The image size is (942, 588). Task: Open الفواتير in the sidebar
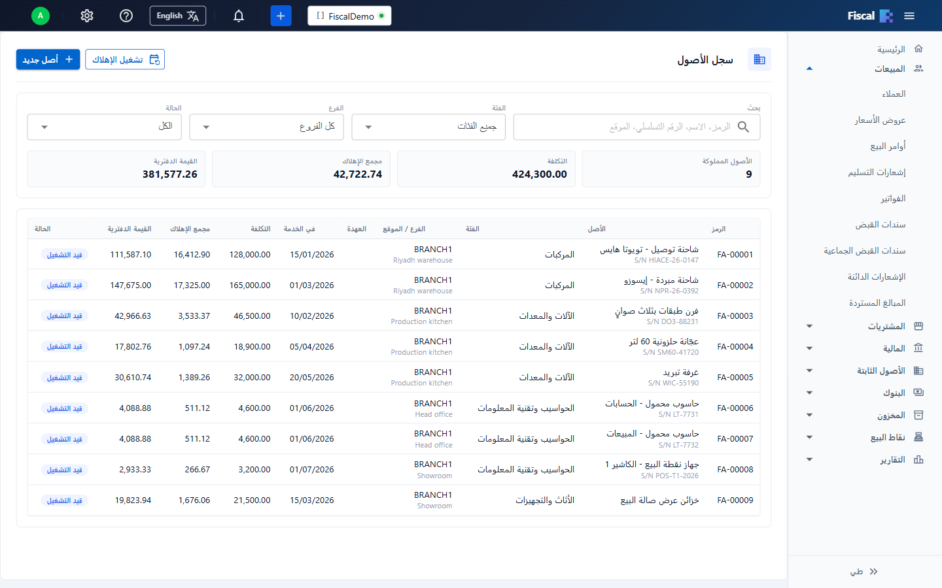tap(893, 199)
